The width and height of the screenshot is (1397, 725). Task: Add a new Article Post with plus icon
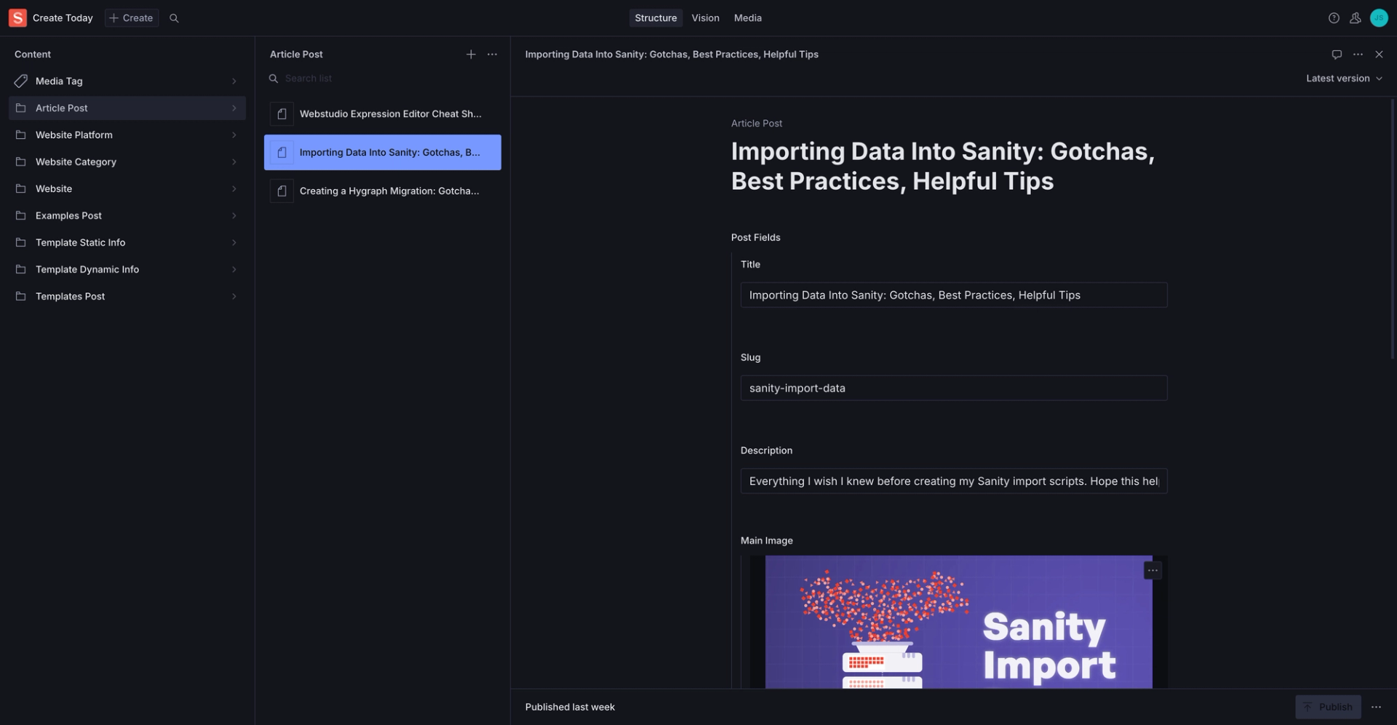point(471,54)
